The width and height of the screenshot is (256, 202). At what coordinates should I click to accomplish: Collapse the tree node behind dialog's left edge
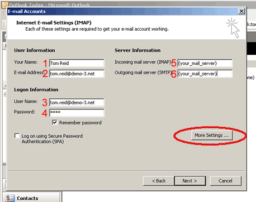5,94
